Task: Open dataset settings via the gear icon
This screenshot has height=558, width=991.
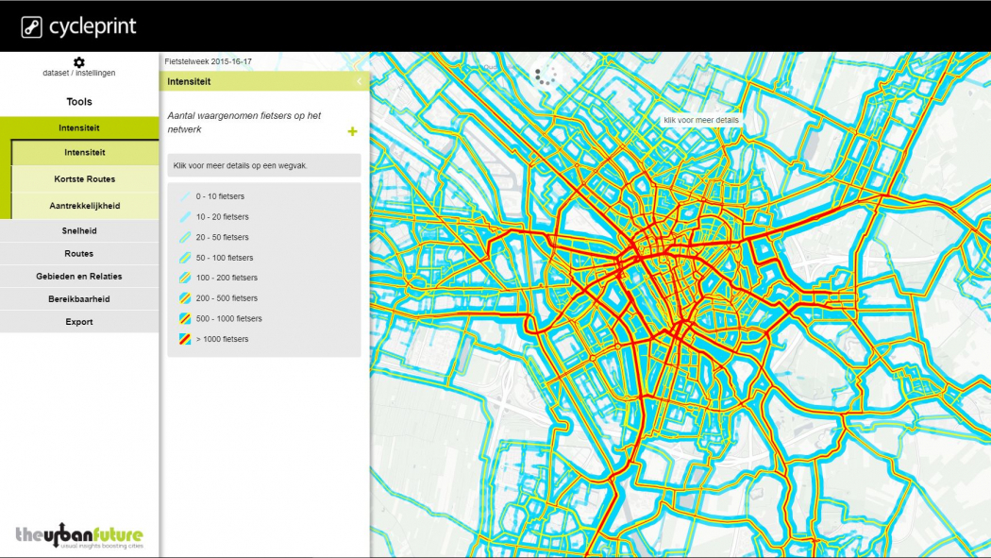Action: (79, 62)
